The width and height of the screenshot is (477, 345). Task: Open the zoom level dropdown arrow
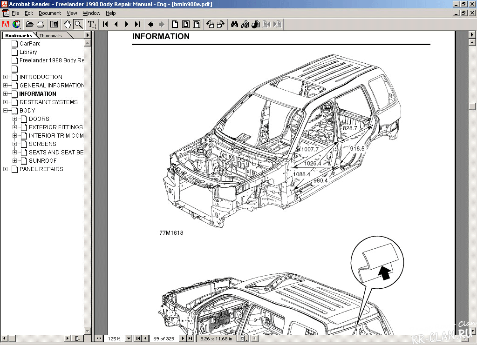coord(129,338)
